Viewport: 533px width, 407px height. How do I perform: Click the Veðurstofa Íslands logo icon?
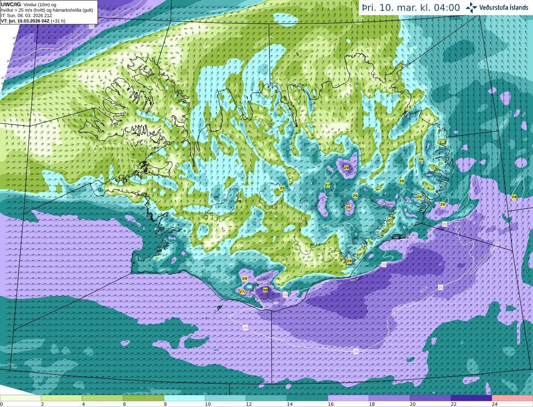click(471, 7)
